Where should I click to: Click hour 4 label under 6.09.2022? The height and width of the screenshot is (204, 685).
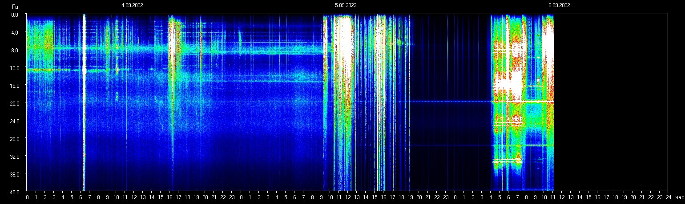coord(491,197)
